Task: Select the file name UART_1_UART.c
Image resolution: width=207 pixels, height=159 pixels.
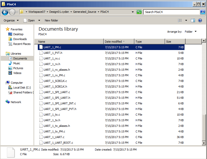Action: (x=54, y=137)
